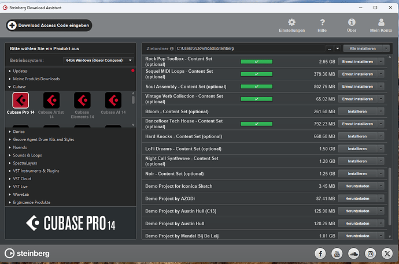The height and width of the screenshot is (264, 399).
Task: Click the product icons scrollbar thumb
Action: point(133,99)
